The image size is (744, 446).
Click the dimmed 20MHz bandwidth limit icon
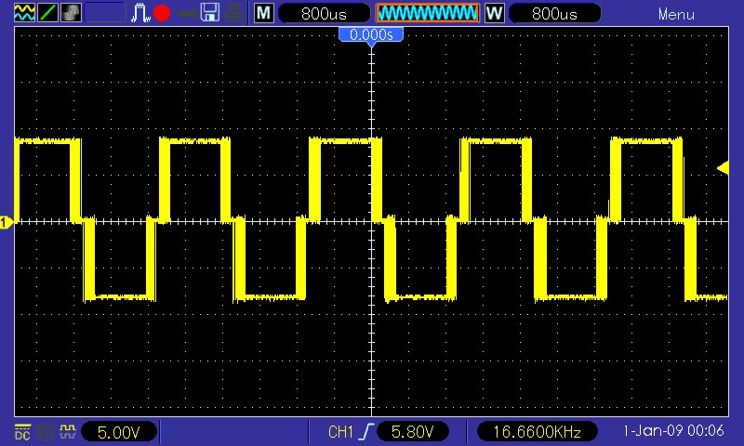click(46, 432)
